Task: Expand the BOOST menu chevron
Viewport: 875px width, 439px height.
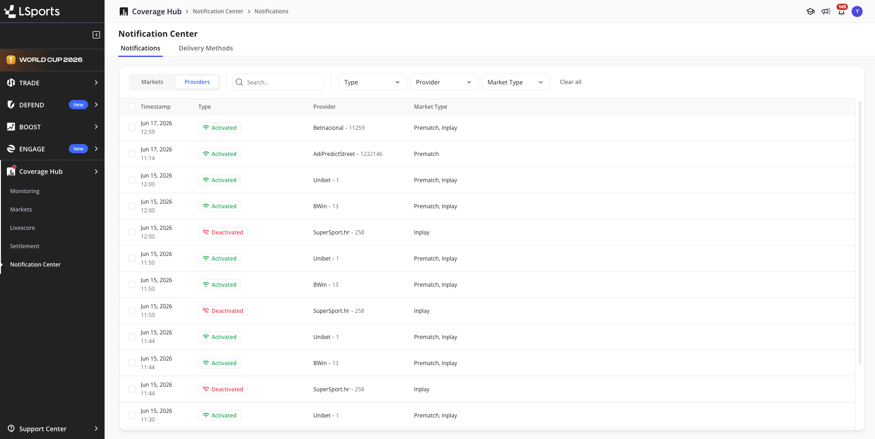Action: (96, 127)
